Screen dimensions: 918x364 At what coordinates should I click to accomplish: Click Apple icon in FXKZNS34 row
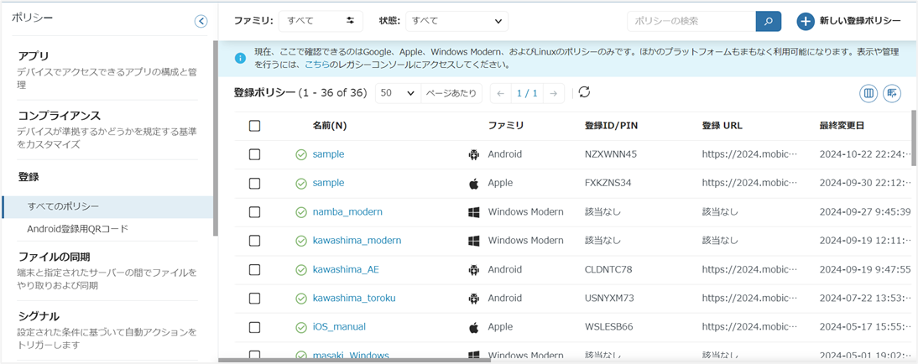click(x=473, y=183)
